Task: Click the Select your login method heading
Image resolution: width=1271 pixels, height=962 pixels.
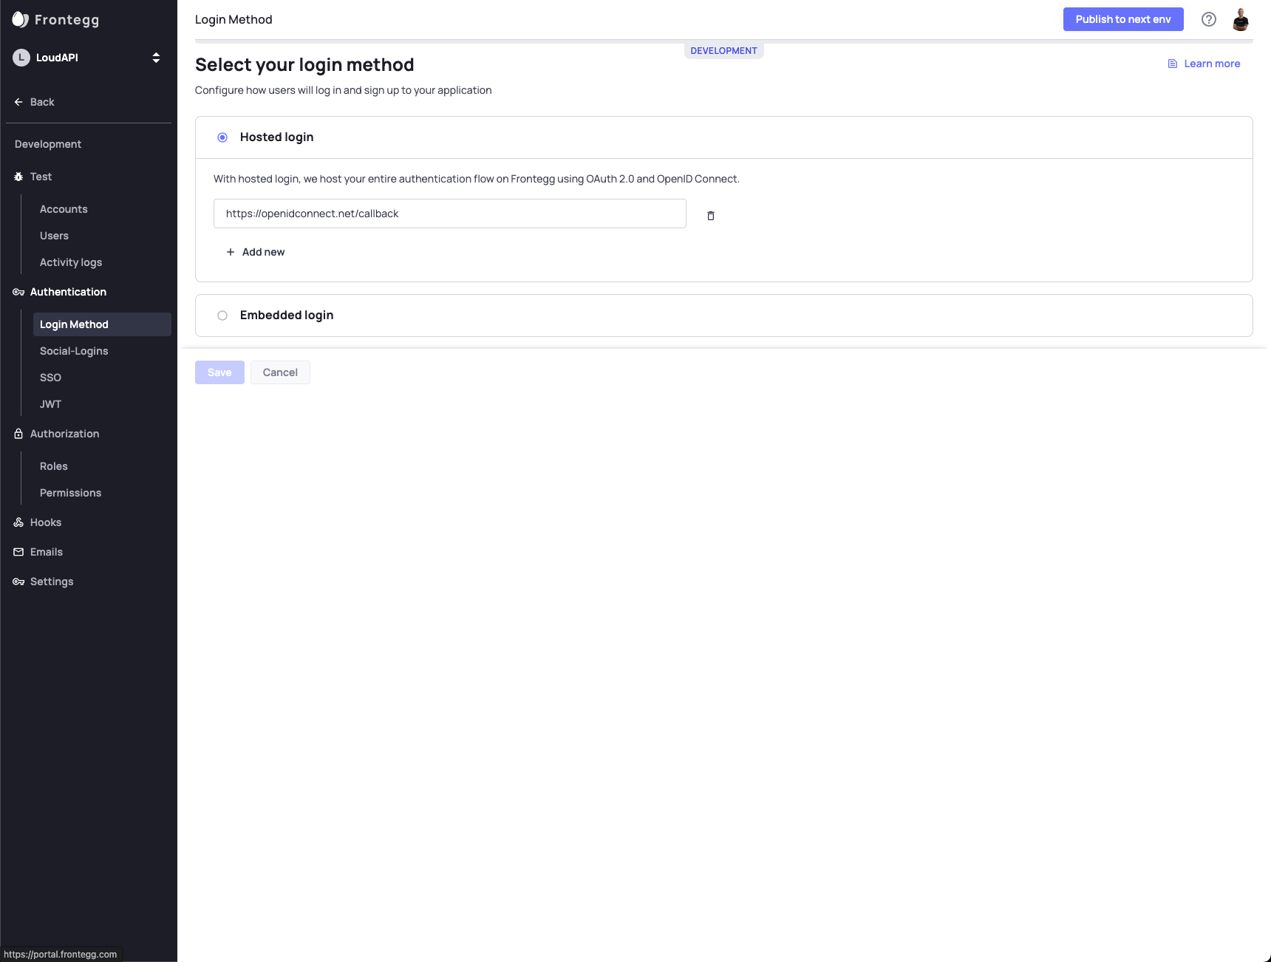Action: tap(304, 65)
